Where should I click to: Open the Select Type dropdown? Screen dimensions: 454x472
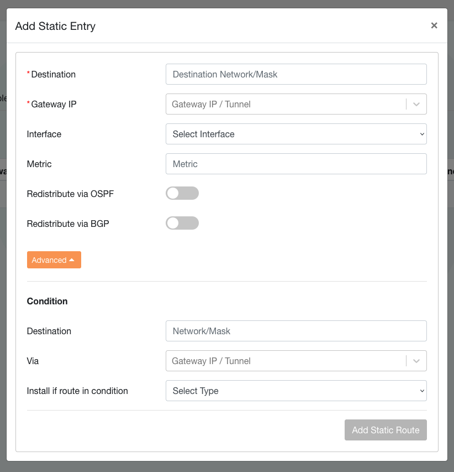295,391
